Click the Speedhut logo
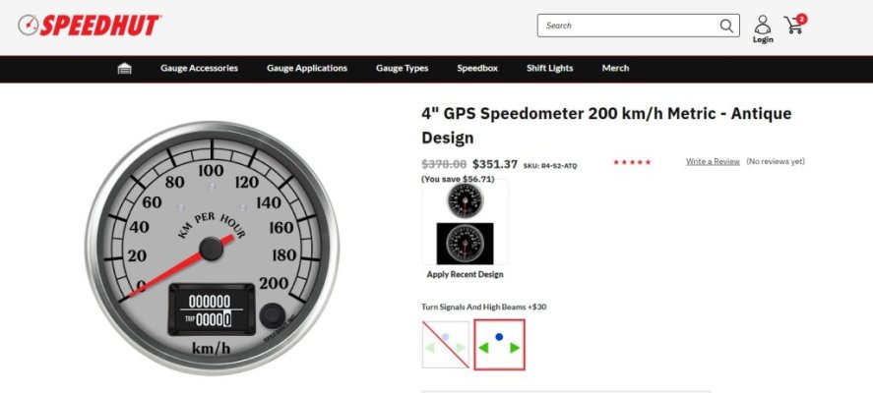Viewport: 873px width, 393px height. (x=90, y=26)
